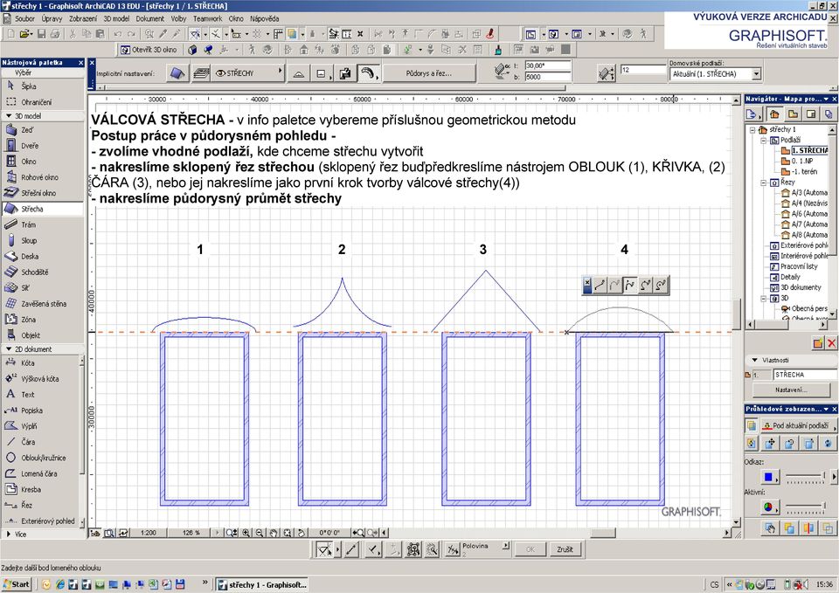The image size is (839, 593).
Task: Open the Windows Start menu
Action: tap(17, 584)
